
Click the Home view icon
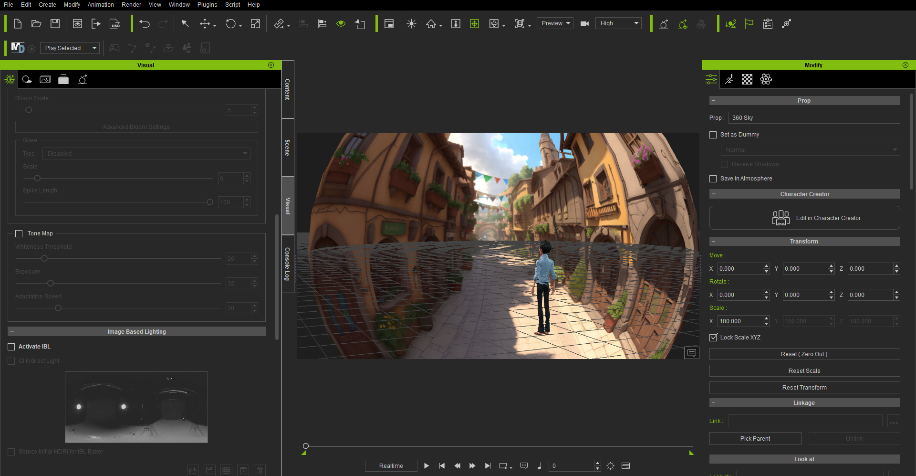(431, 23)
